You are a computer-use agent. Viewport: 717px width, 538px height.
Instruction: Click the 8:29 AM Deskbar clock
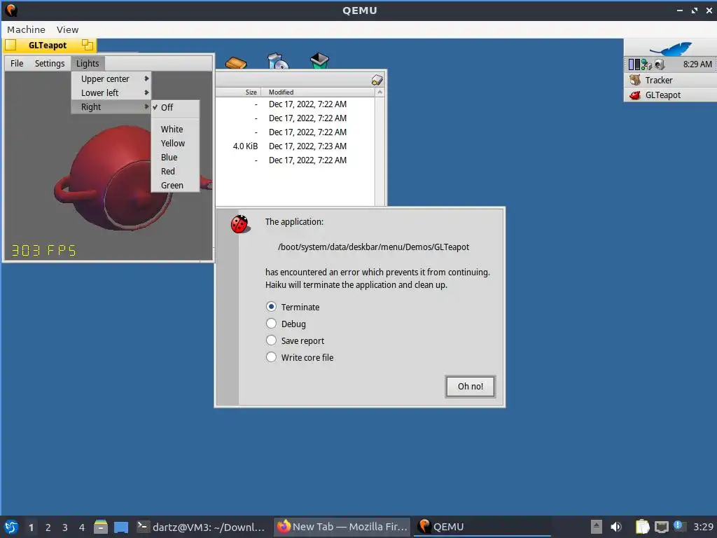click(x=697, y=64)
